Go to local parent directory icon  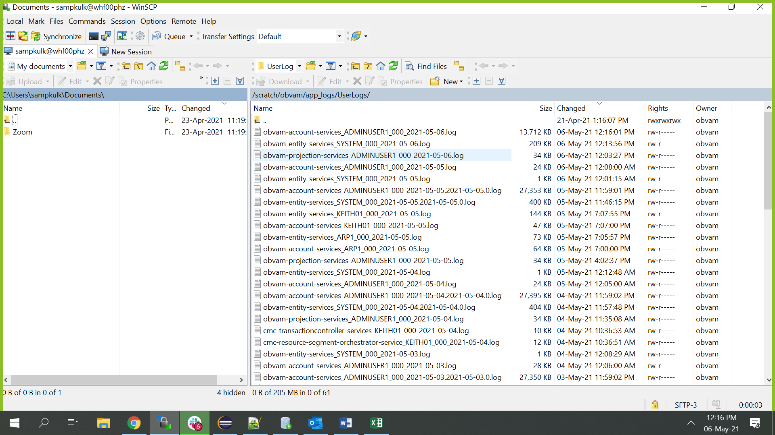126,66
